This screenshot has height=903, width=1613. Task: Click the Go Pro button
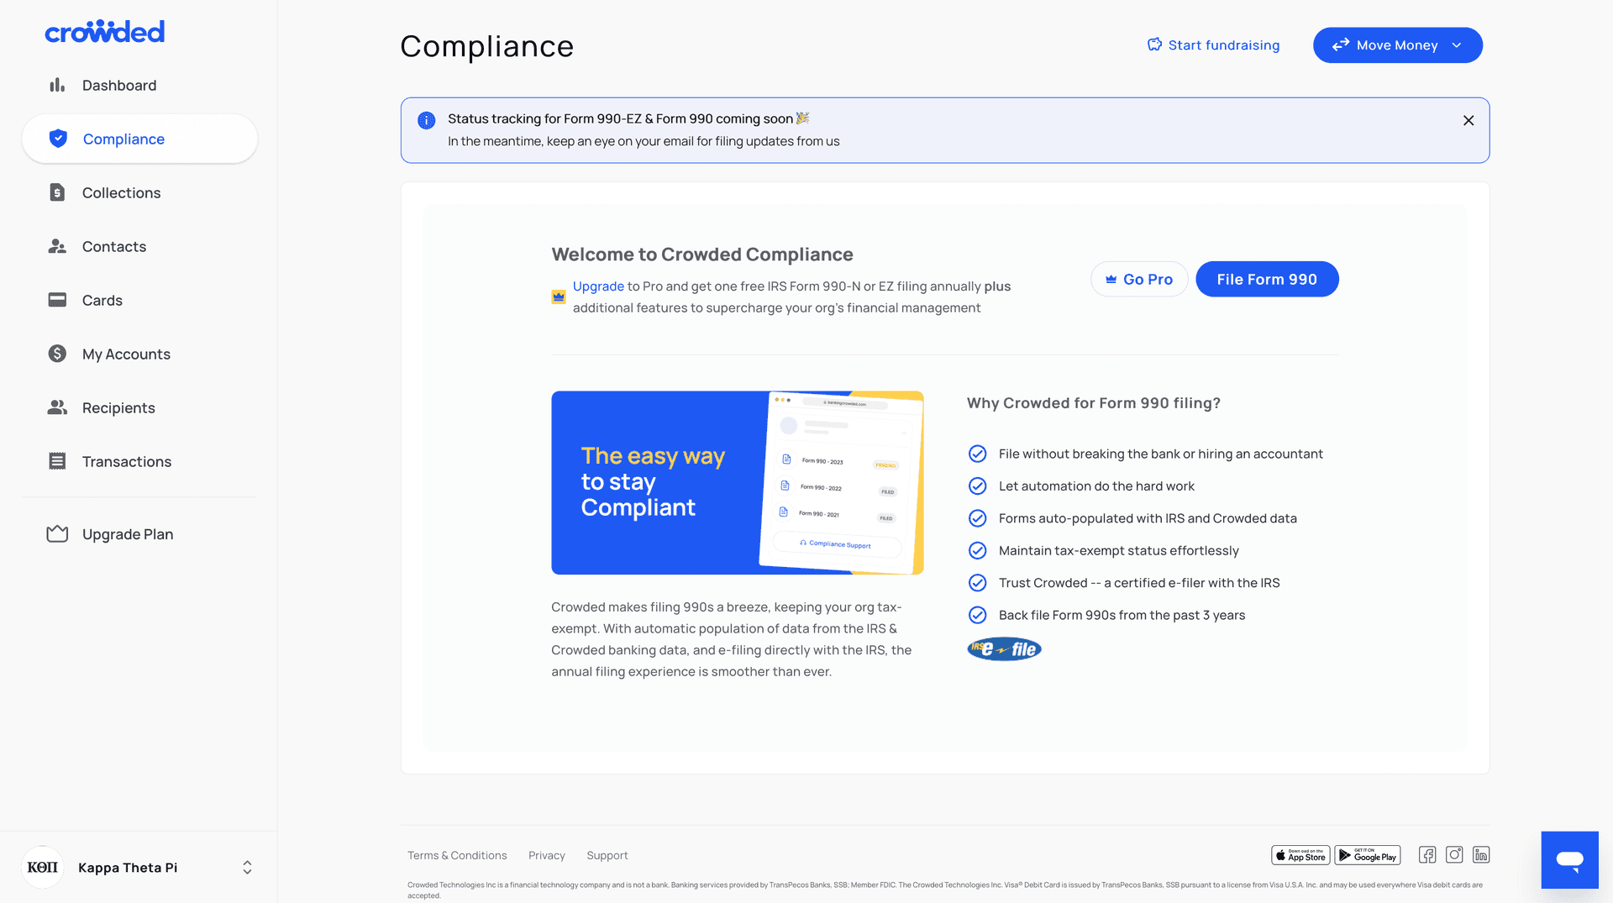pos(1139,279)
